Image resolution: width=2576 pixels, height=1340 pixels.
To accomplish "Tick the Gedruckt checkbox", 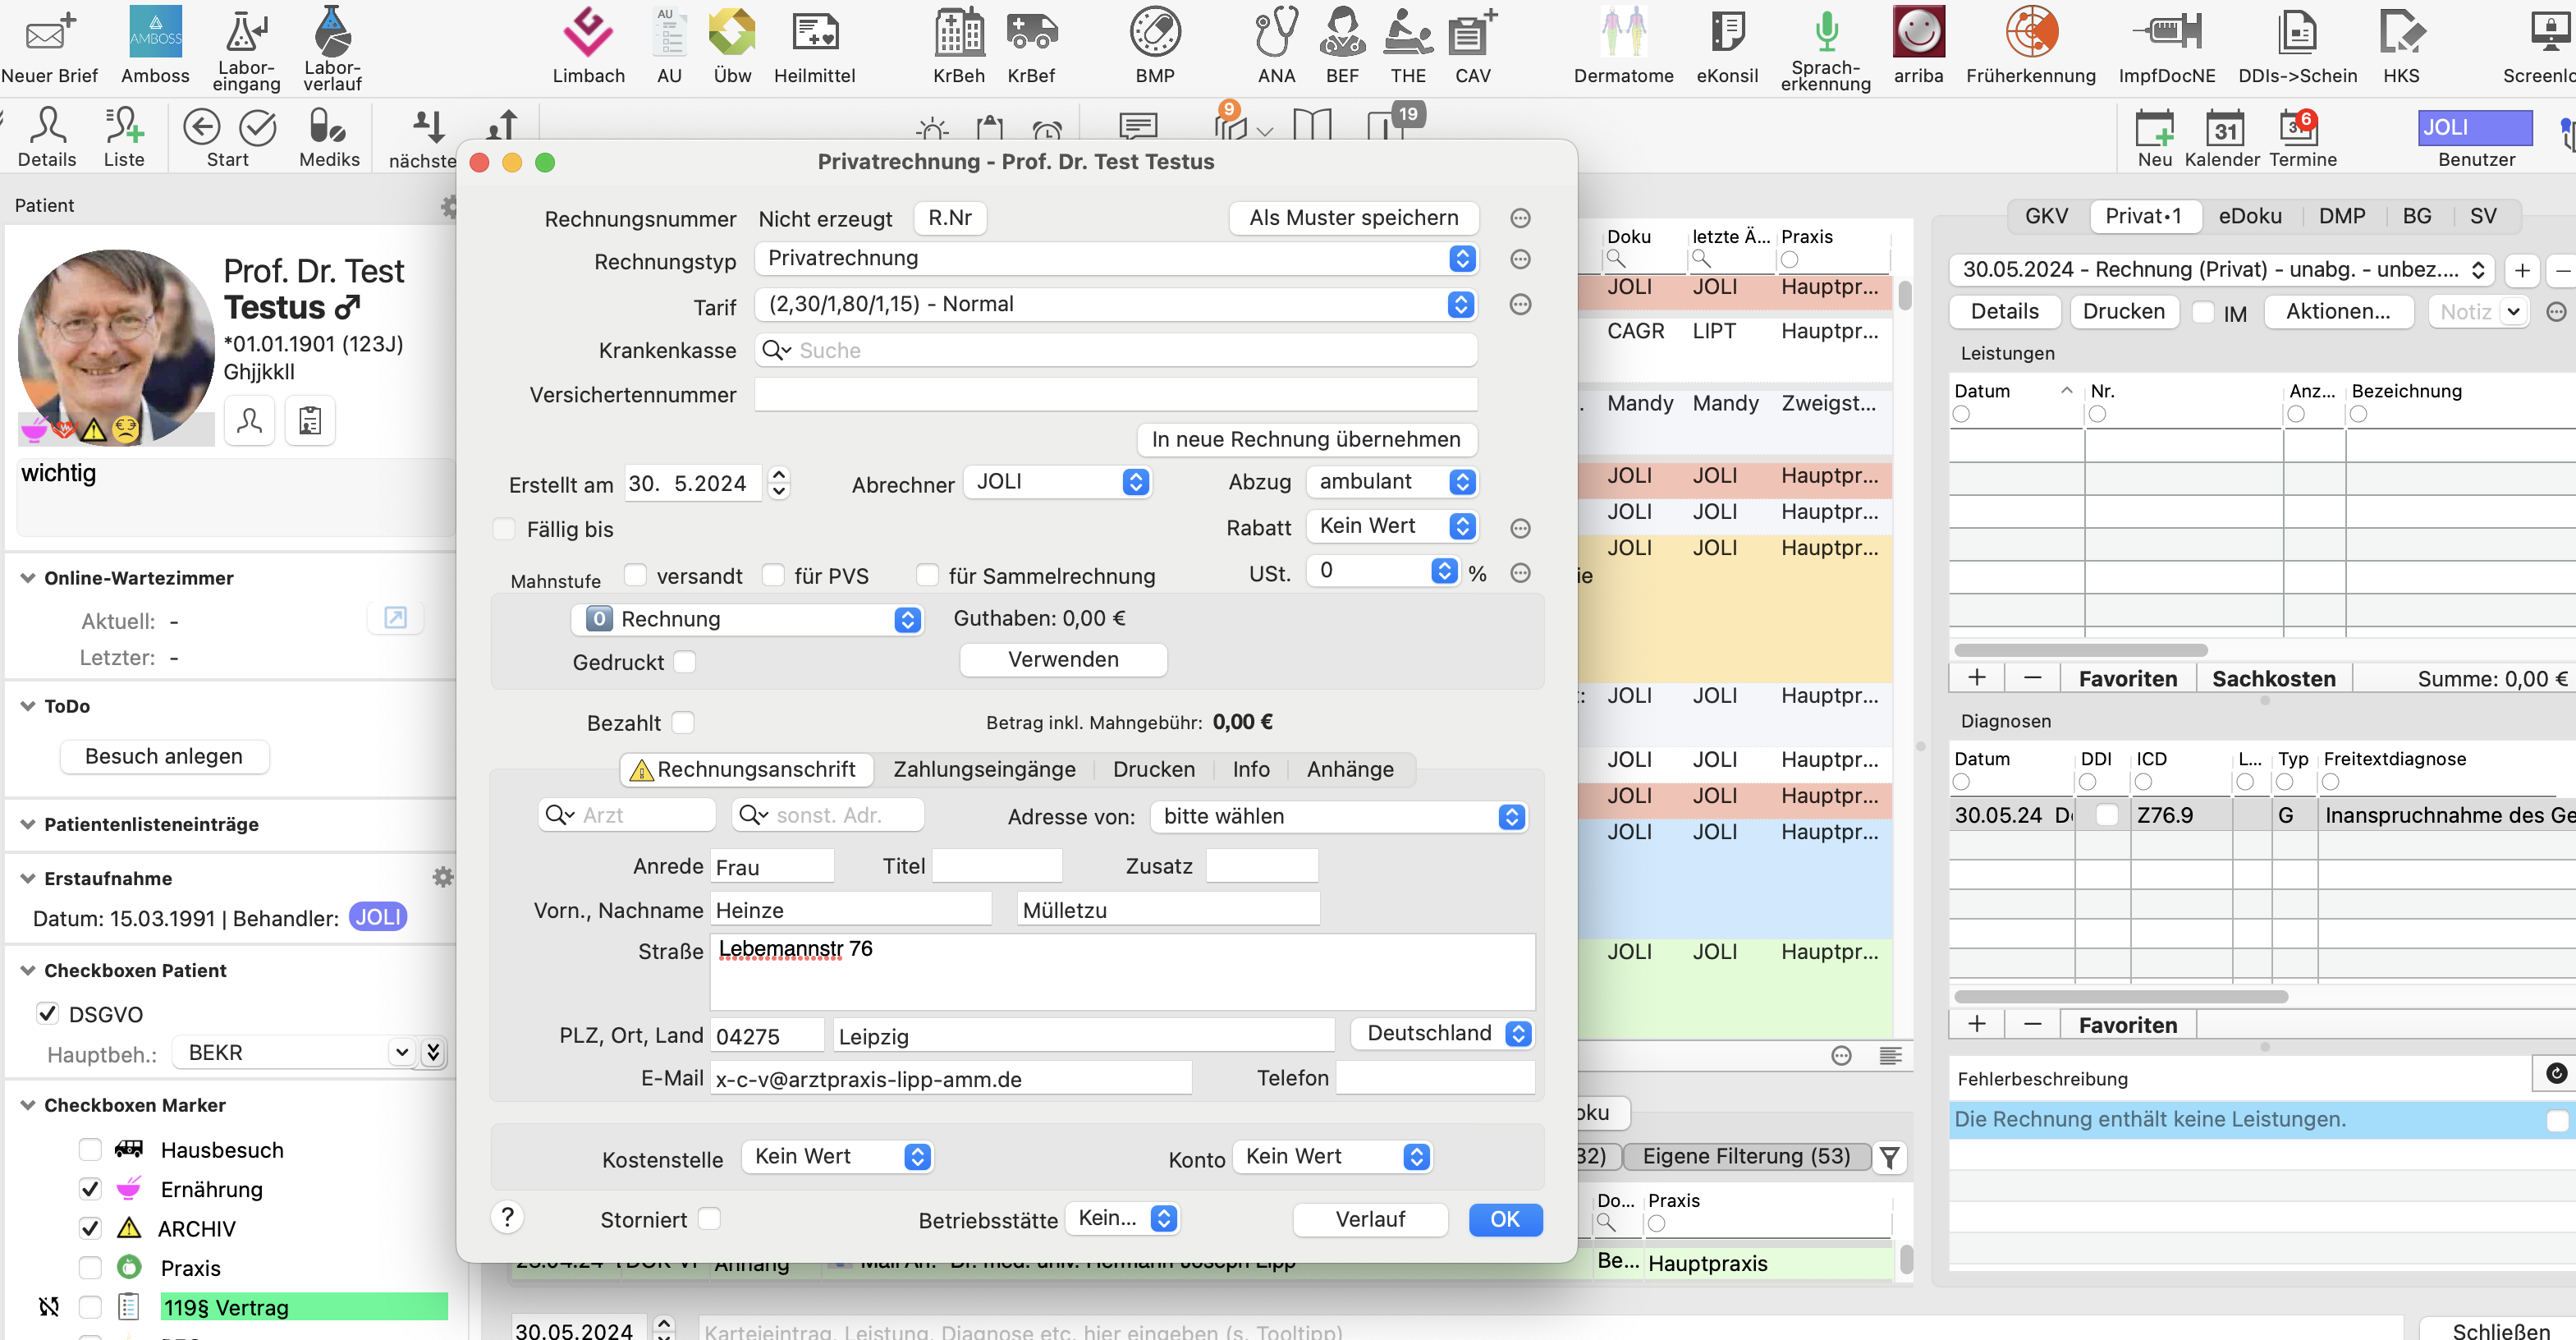I will click(x=685, y=662).
